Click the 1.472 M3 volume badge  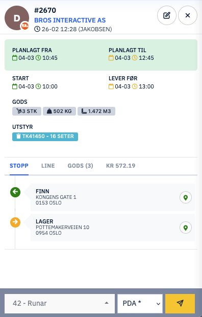click(96, 111)
